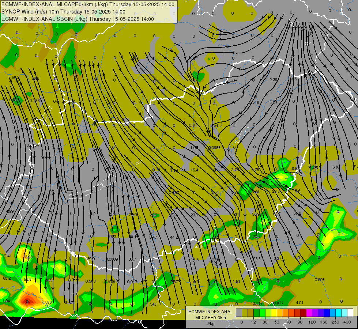358x329 pixels.
Task: Click the map value 26.5
Action: [49, 280]
